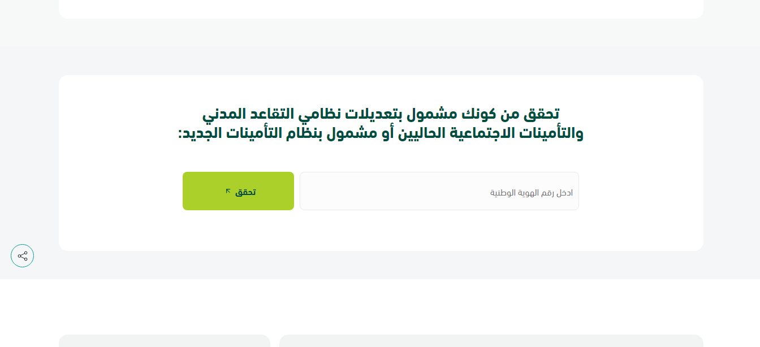Click the wide gray card at bottom right

[491, 341]
